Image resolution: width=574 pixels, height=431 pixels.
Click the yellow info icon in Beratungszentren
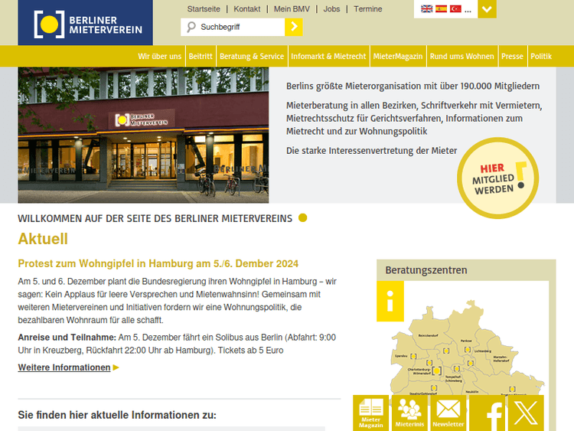[390, 301]
